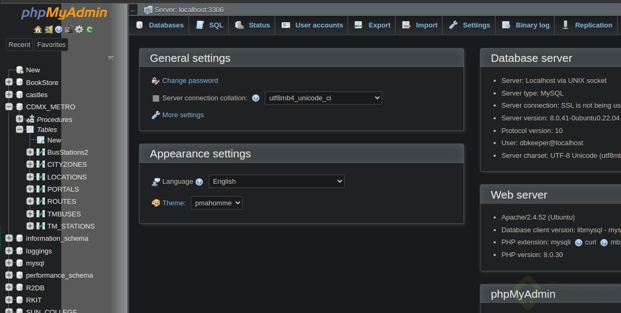Viewport: 621px width, 313px height.
Task: Expand the BookStore database node
Action: (x=8, y=82)
